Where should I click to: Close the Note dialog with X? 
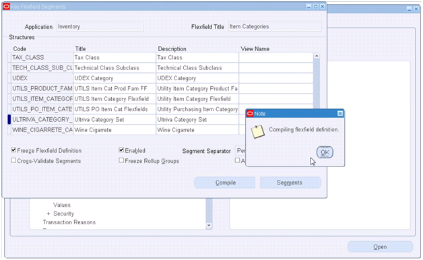pyautogui.click(x=340, y=114)
